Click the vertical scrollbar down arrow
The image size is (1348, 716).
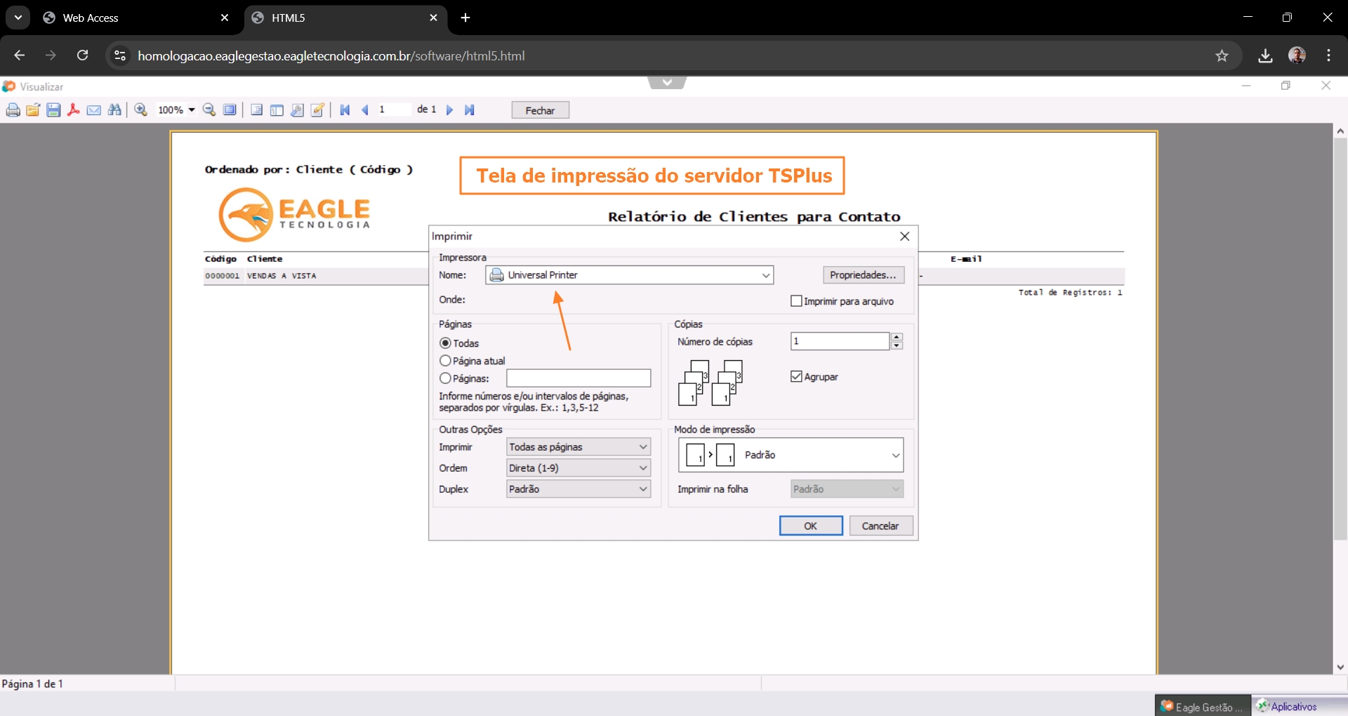pos(1340,668)
